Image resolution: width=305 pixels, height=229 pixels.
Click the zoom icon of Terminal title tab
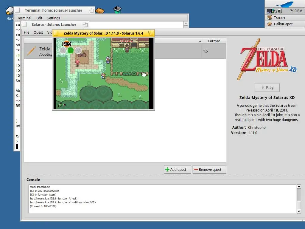click(x=91, y=10)
